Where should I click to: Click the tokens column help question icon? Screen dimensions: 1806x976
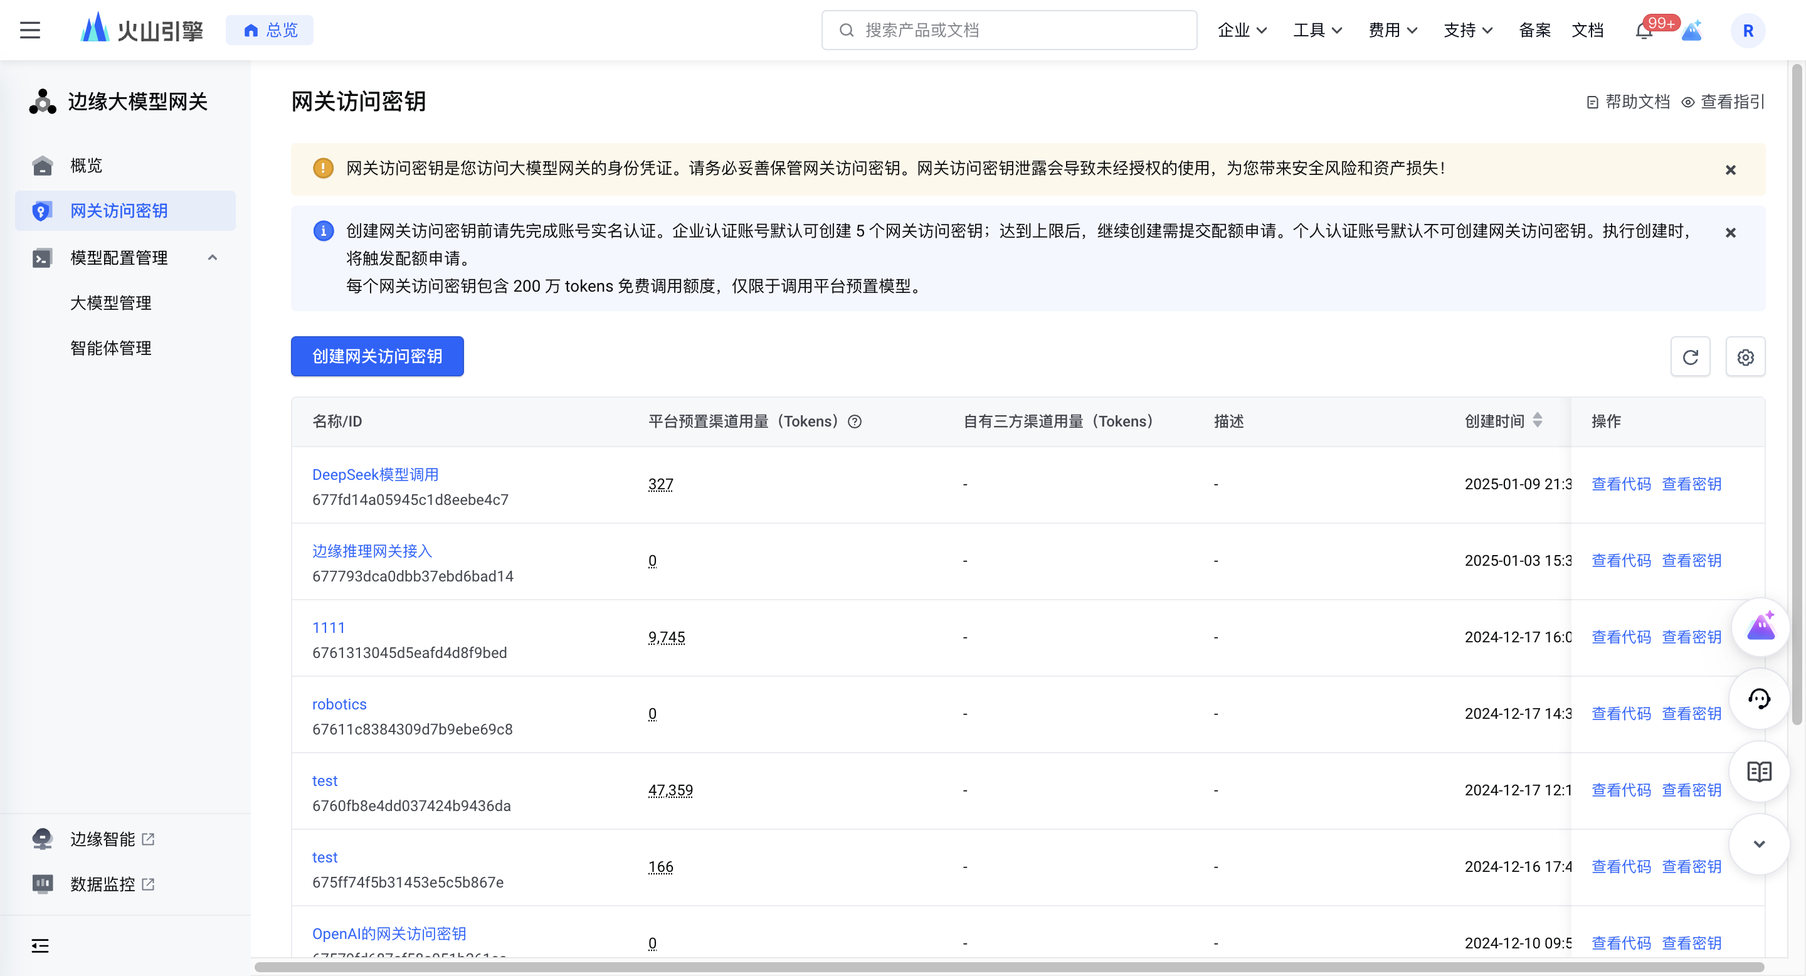coord(854,422)
